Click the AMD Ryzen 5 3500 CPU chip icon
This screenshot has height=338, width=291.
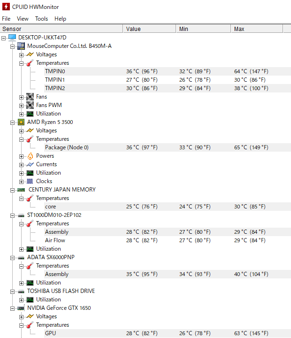point(21,122)
